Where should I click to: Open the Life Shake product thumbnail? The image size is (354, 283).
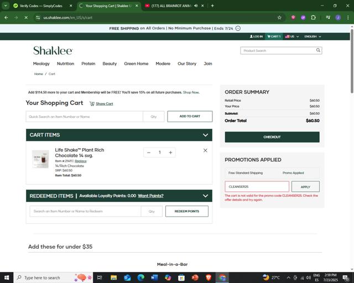tap(40, 159)
